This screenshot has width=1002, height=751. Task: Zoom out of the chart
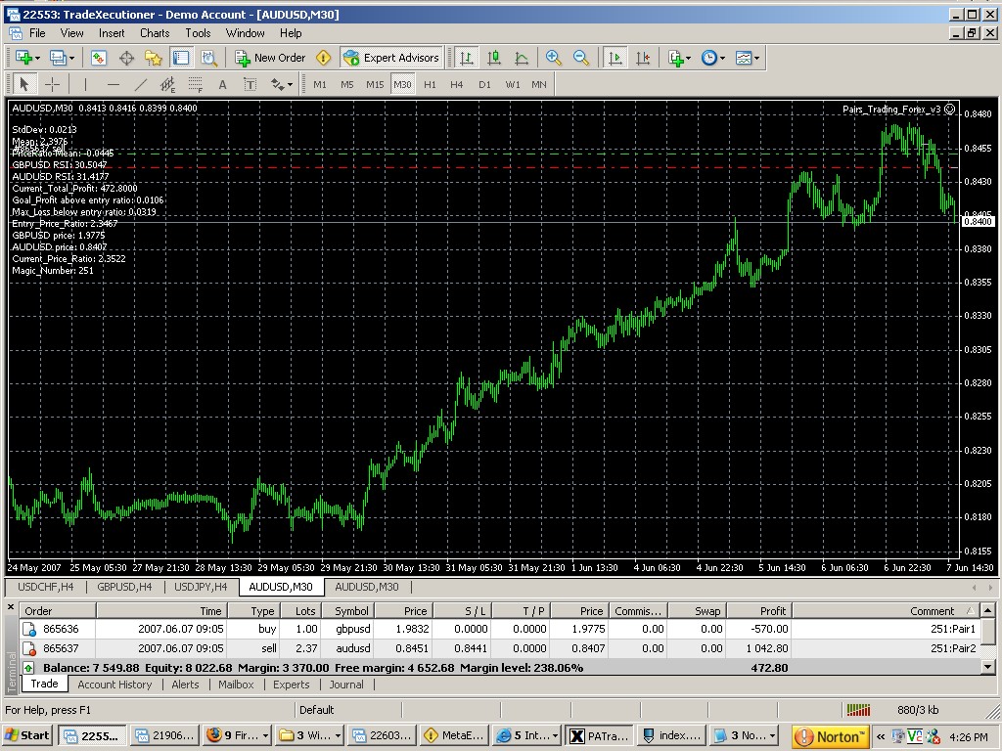tap(581, 58)
